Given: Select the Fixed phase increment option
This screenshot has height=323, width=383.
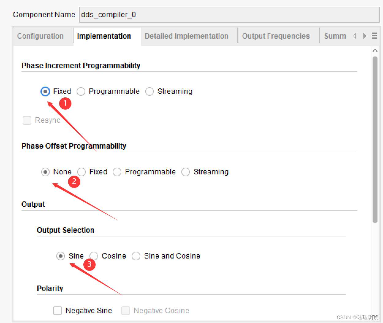Looking at the screenshot, I should 45,91.
